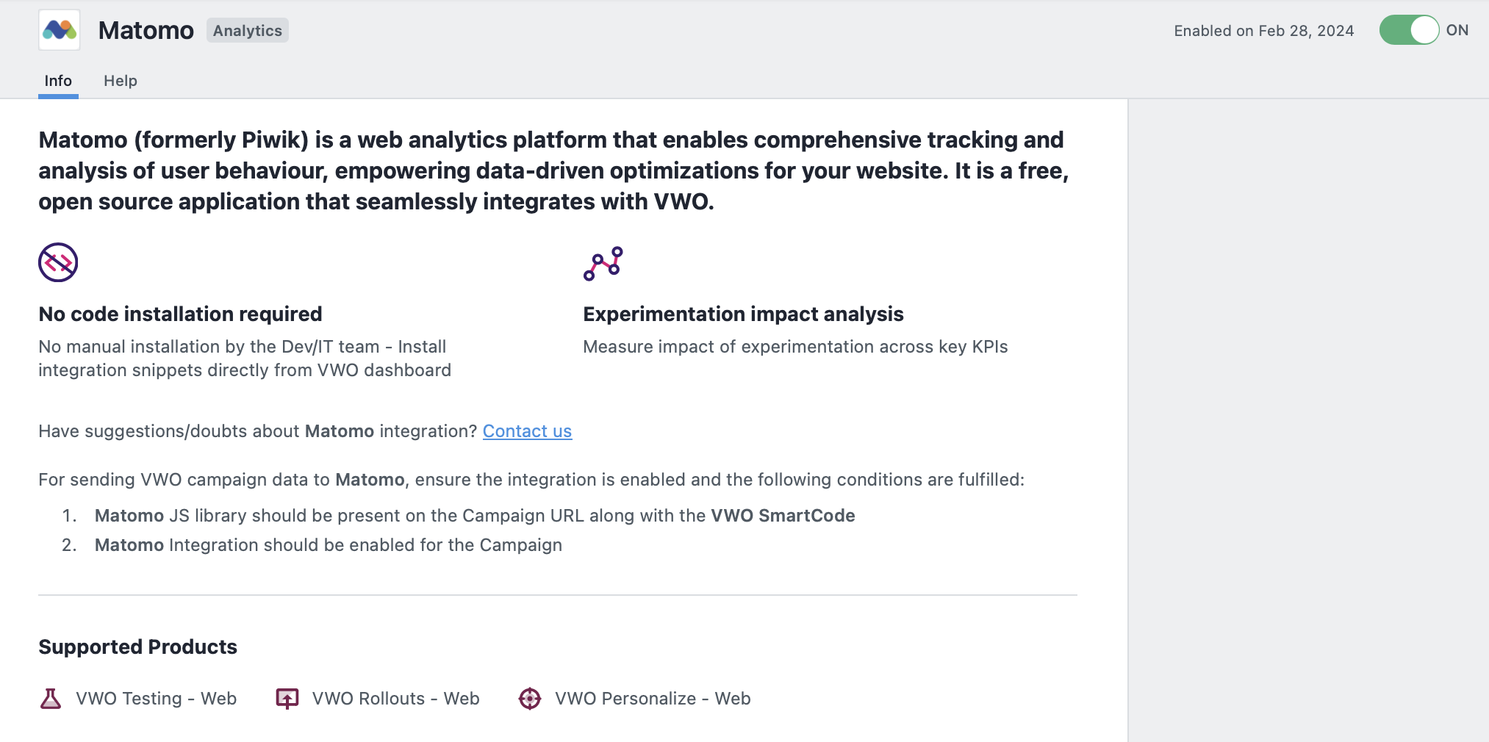Click the Matomo title text
1489x742 pixels.
[x=146, y=31]
